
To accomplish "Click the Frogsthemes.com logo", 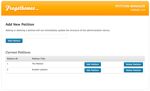I will tap(22, 8).
